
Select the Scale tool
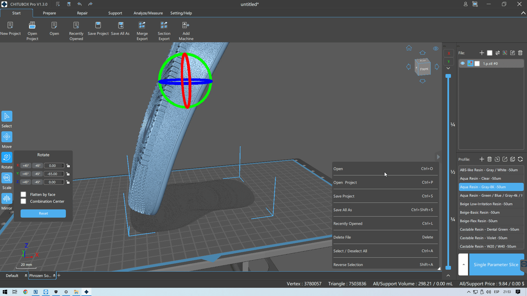(7, 178)
